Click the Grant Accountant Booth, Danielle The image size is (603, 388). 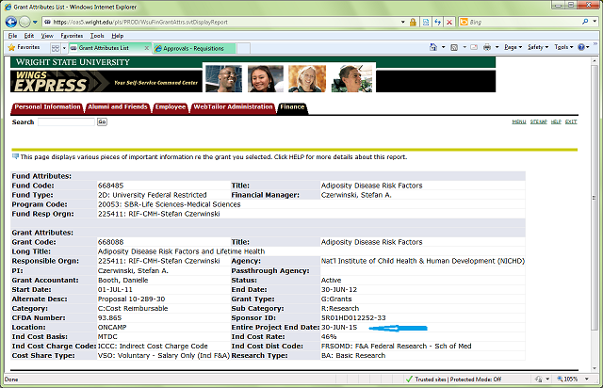tap(122, 280)
